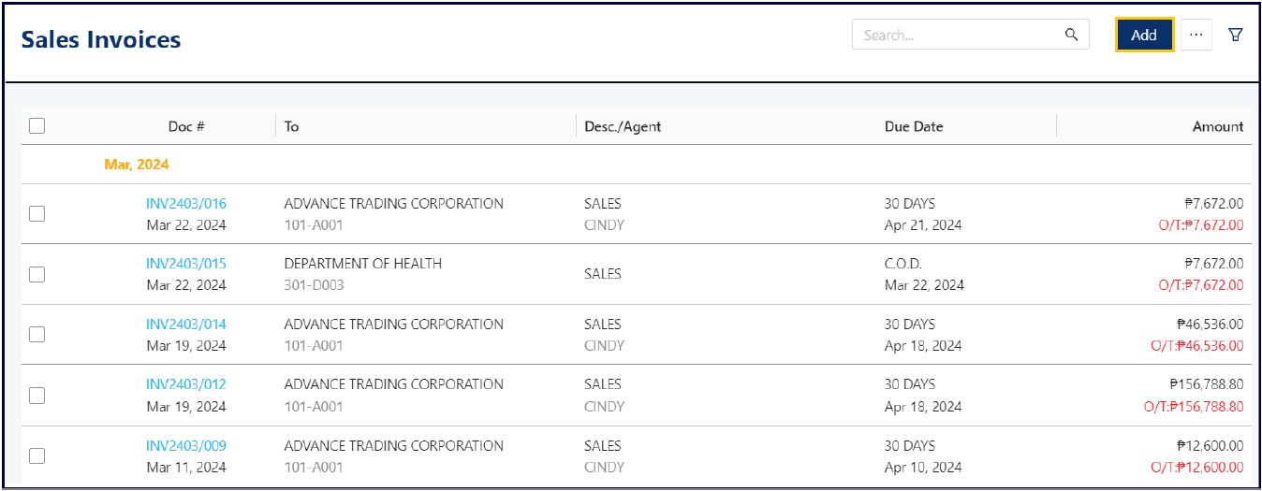The image size is (1262, 491).
Task: Check the box for invoice INV2403/016
Action: pos(37,214)
